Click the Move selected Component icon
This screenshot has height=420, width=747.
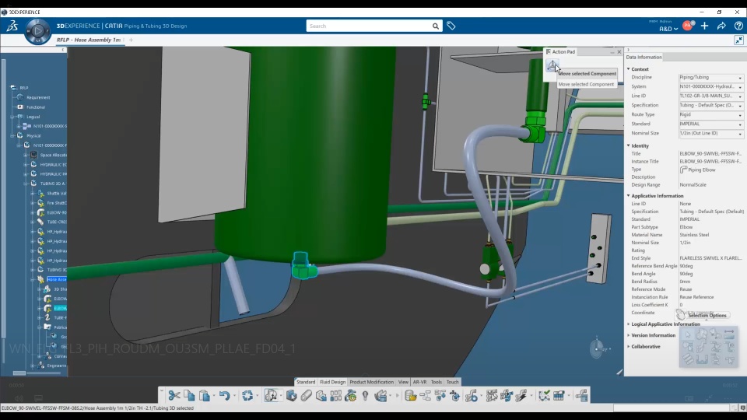[x=552, y=65]
